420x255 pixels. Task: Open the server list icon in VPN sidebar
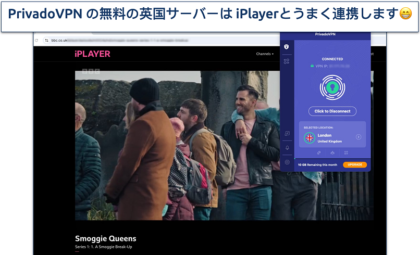pos(287,61)
